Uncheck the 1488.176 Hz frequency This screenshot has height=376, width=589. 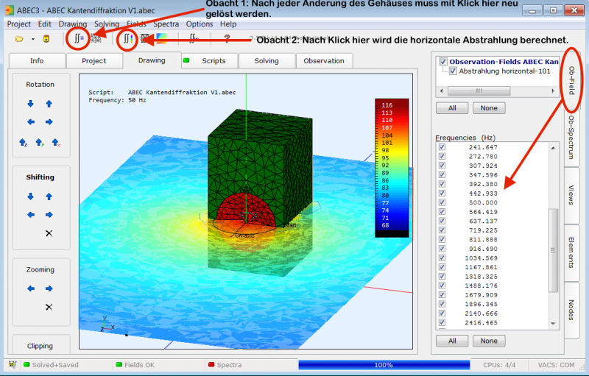(x=442, y=285)
